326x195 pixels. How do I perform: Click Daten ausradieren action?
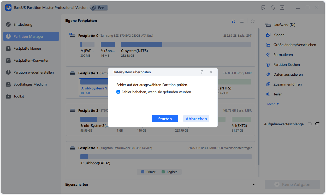point(288,74)
